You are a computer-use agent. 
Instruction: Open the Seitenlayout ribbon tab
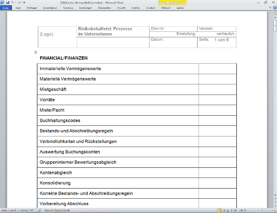(50, 8)
